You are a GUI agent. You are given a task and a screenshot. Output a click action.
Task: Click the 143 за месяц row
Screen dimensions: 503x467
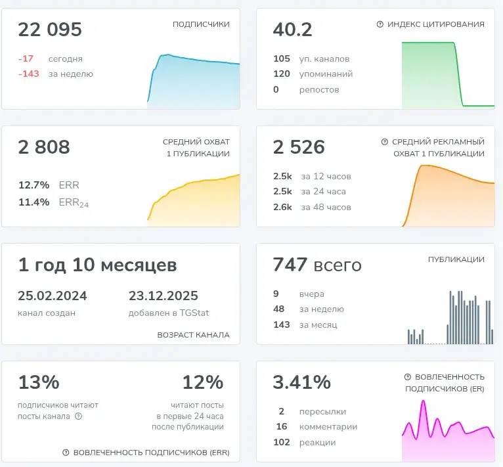(x=305, y=325)
